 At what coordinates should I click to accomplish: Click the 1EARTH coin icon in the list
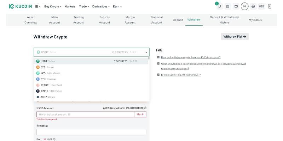[38, 85]
